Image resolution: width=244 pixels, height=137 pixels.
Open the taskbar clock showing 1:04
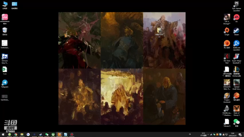coord(233,134)
